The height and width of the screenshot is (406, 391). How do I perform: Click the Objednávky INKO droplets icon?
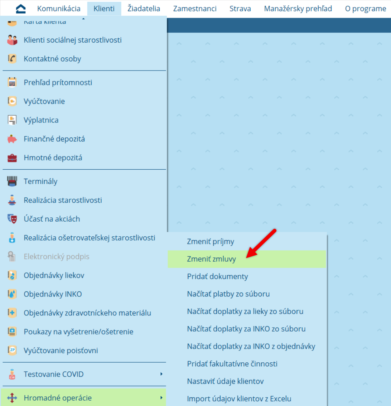[x=12, y=294]
